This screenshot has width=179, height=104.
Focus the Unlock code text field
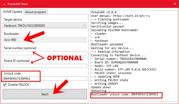coord(45,79)
